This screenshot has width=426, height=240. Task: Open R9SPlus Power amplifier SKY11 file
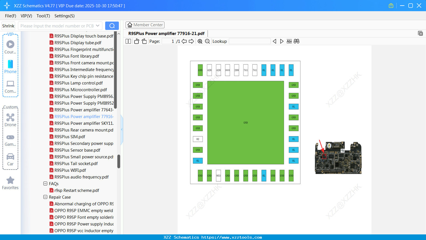coord(81,123)
